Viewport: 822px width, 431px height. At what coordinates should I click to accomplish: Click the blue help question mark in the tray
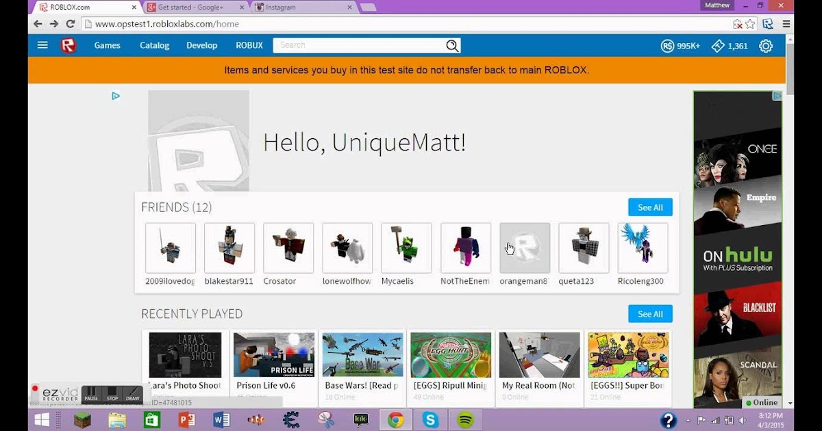click(668, 420)
